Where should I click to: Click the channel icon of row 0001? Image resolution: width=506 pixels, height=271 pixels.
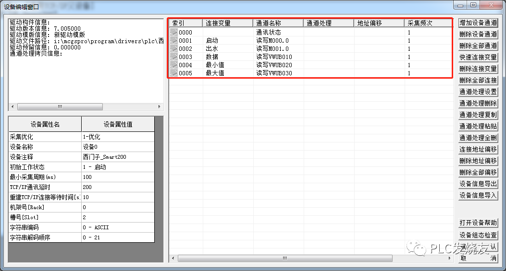(x=174, y=41)
